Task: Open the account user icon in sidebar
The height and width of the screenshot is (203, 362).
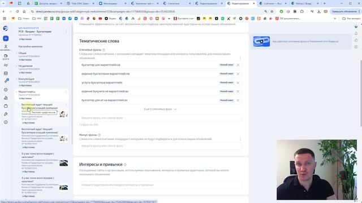Action: click(x=6, y=46)
